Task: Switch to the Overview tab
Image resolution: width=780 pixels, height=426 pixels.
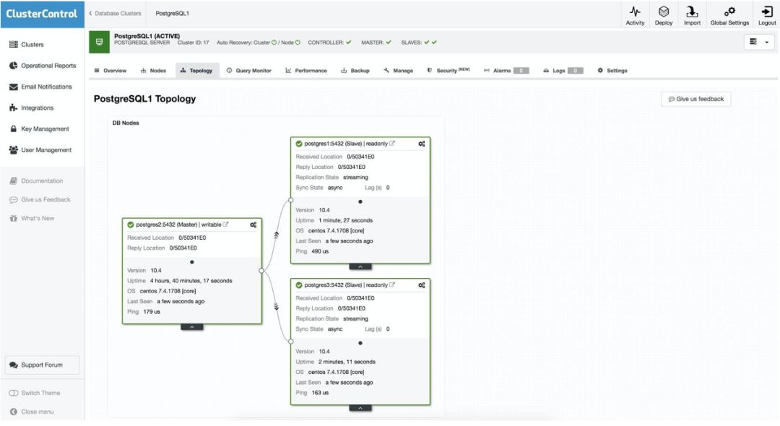Action: coord(110,71)
